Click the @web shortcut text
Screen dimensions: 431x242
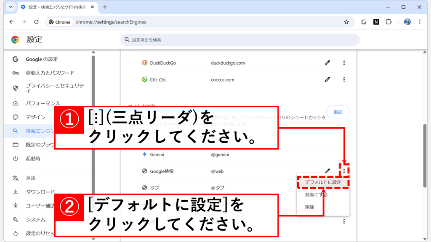[217, 171]
